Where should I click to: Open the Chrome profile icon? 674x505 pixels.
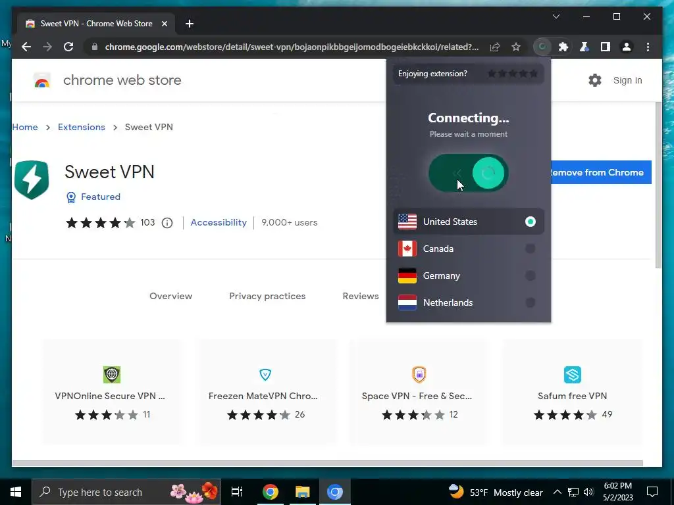click(627, 47)
